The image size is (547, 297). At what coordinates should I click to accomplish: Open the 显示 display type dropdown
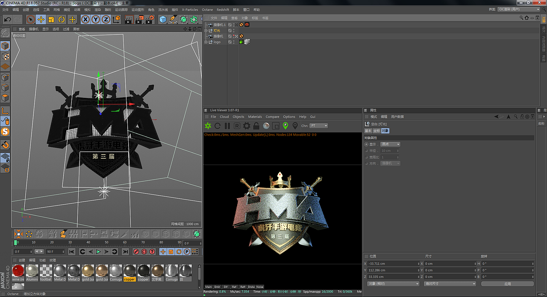tap(391, 144)
